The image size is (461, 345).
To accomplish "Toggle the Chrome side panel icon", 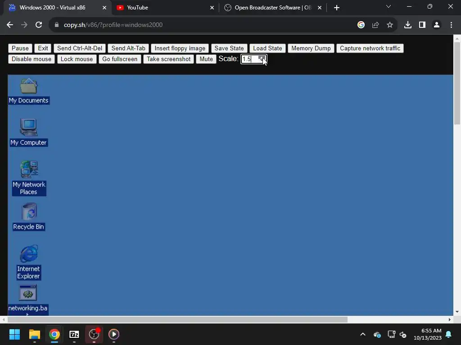I will [422, 25].
